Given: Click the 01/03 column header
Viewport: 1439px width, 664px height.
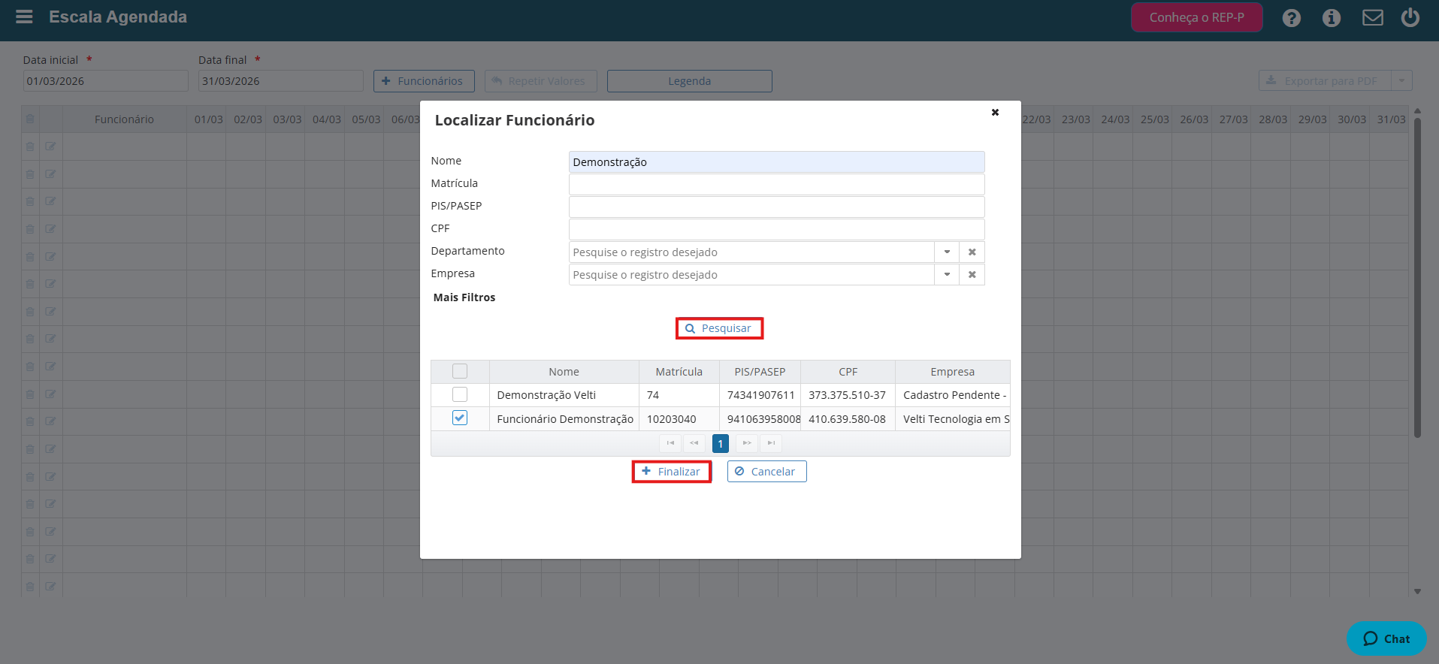Looking at the screenshot, I should pos(208,119).
